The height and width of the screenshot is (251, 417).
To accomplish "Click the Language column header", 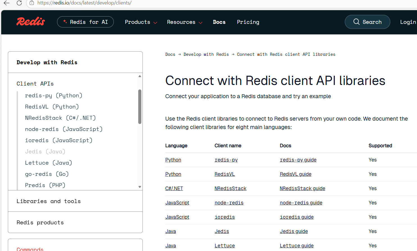I will tap(176, 146).
